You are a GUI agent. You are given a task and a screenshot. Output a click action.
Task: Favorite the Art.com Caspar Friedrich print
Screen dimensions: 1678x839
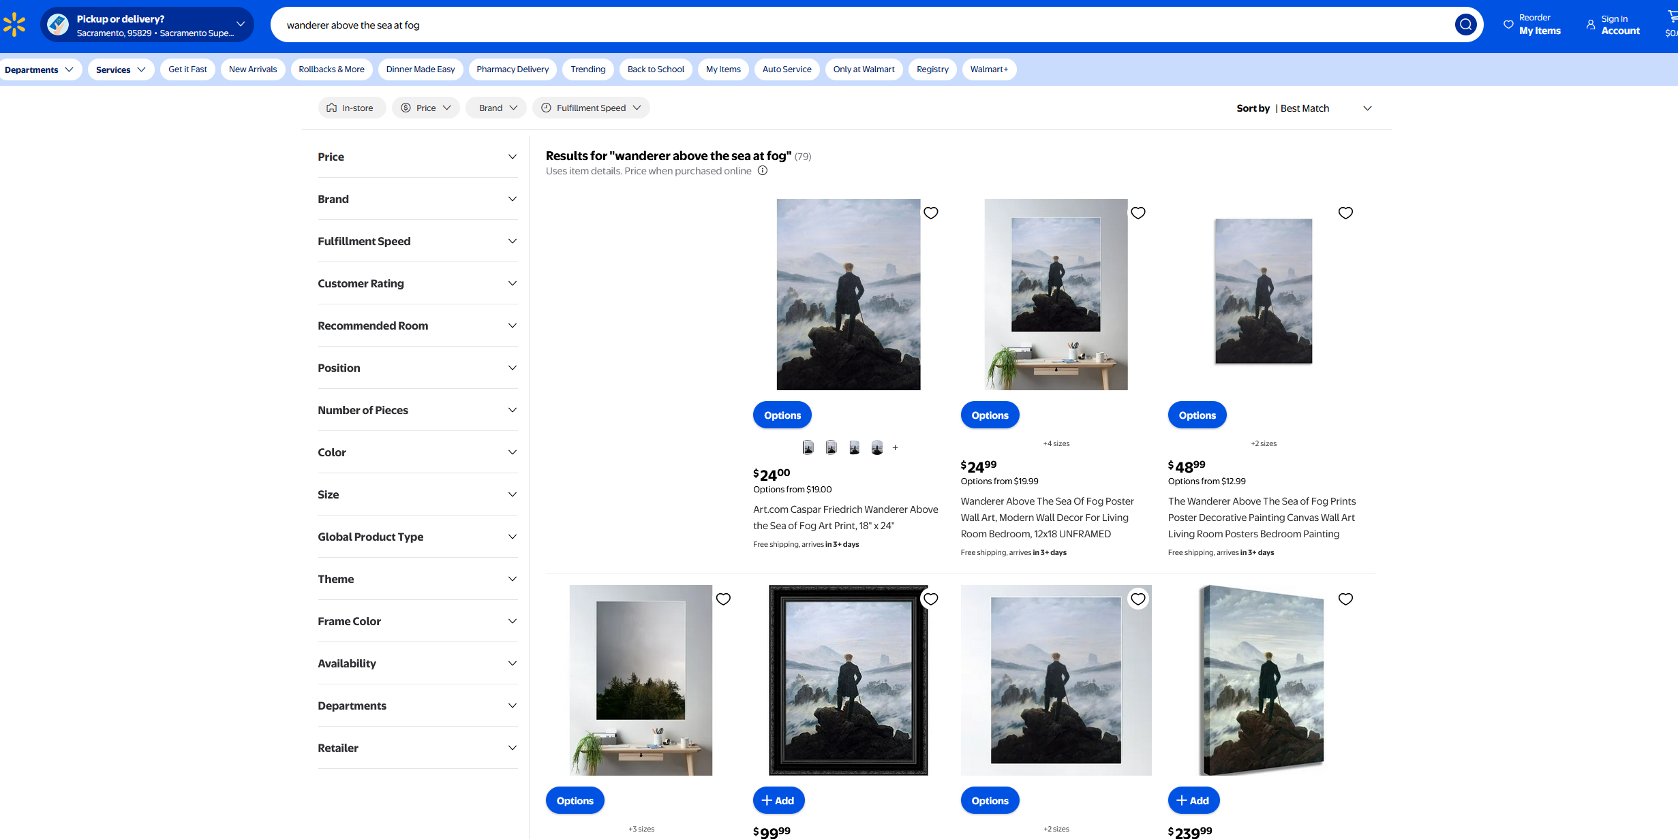931,213
